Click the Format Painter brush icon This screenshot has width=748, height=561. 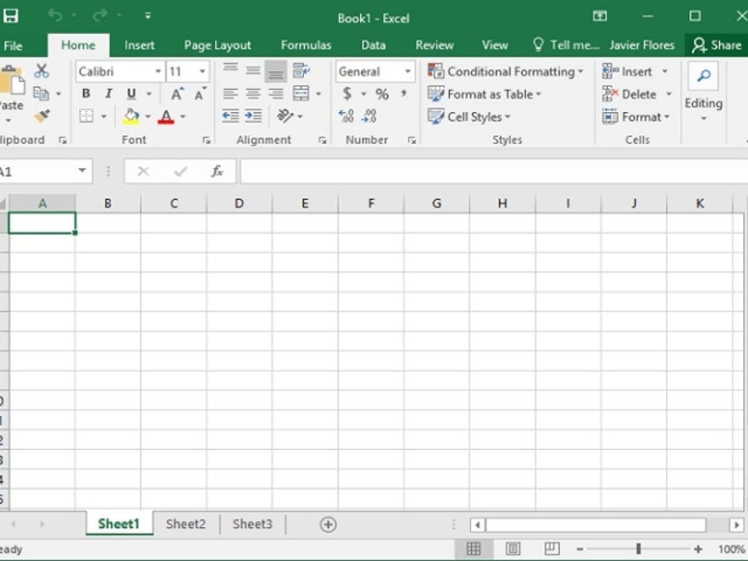[42, 116]
